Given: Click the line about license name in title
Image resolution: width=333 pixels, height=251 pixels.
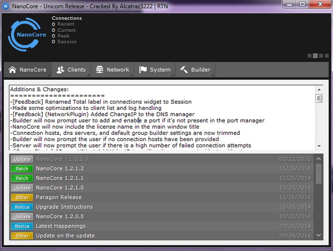Looking at the screenshot, I should click(105, 127).
